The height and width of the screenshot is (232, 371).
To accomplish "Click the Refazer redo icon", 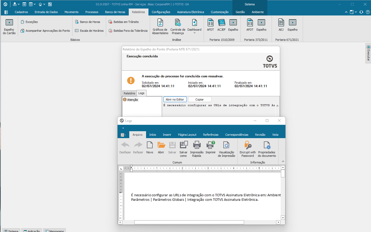I will pos(138,147).
